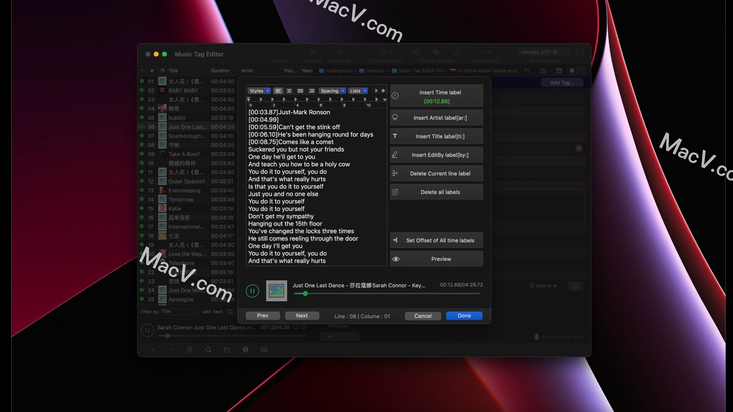Click the Cancel button in editor
The width and height of the screenshot is (733, 412).
tap(422, 315)
